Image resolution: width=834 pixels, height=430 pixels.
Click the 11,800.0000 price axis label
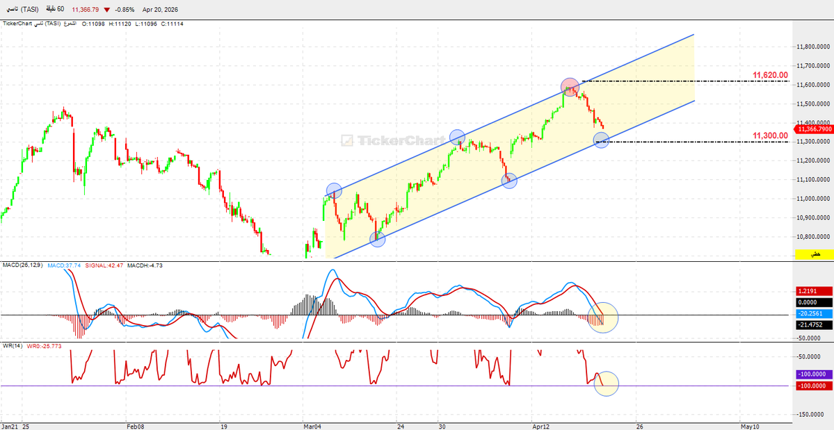coord(814,47)
